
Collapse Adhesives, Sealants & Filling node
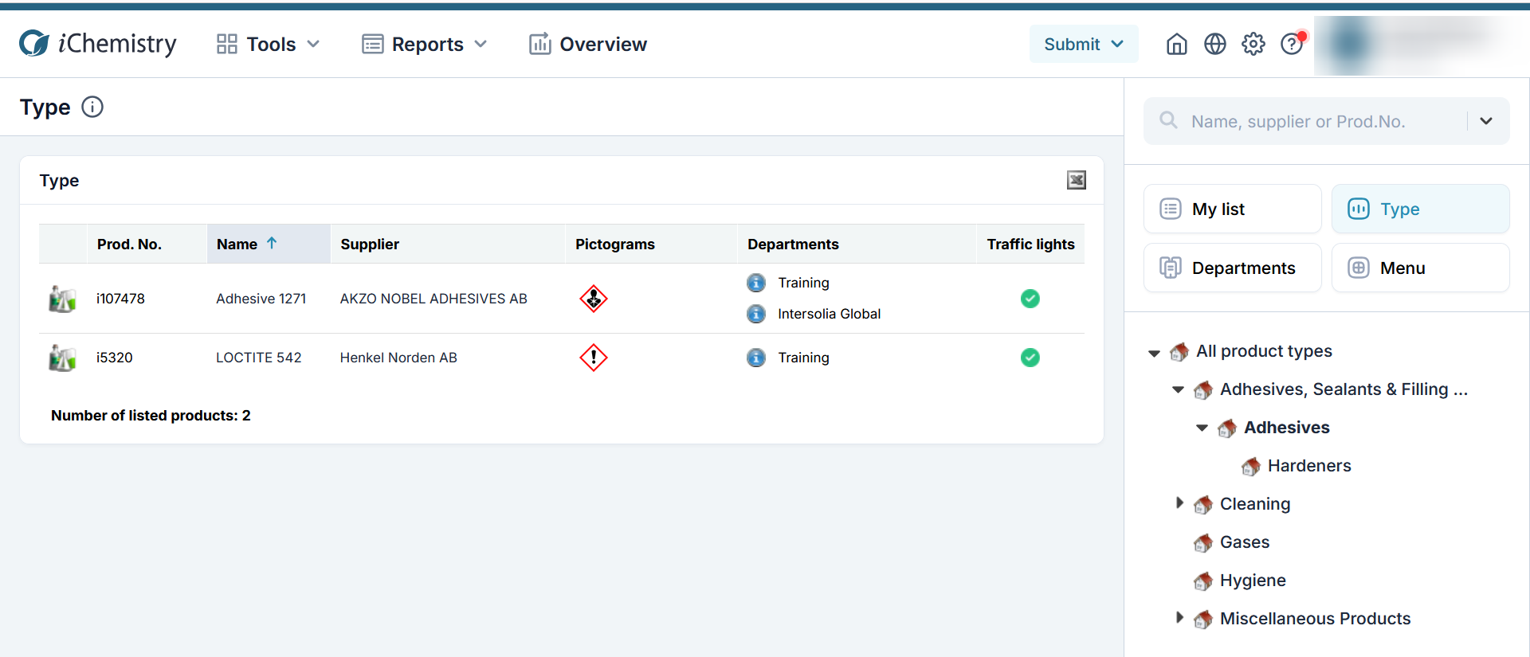click(x=1178, y=390)
